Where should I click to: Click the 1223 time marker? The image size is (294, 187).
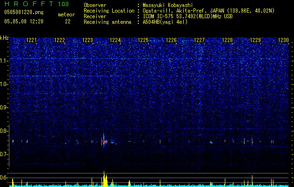[87, 40]
